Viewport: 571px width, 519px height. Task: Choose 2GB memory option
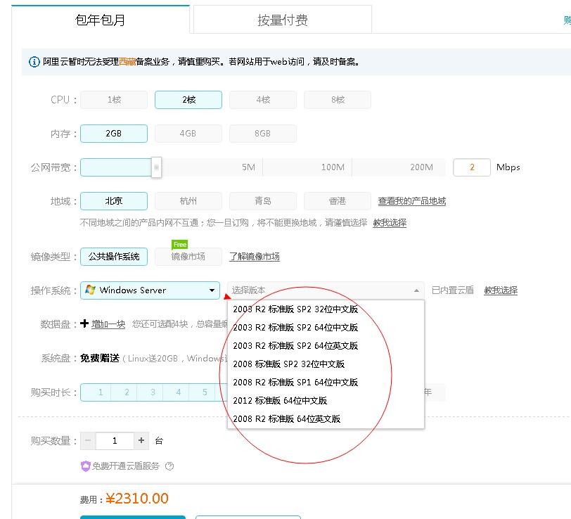(x=114, y=134)
